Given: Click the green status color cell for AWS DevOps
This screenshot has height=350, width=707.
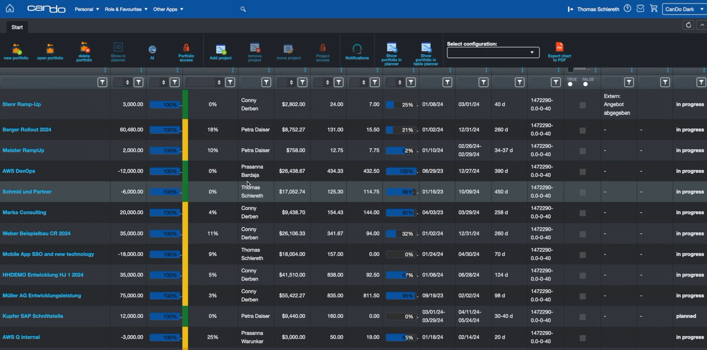Looking at the screenshot, I should [185, 171].
